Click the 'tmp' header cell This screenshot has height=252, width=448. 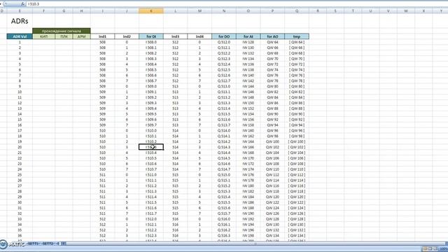click(297, 36)
